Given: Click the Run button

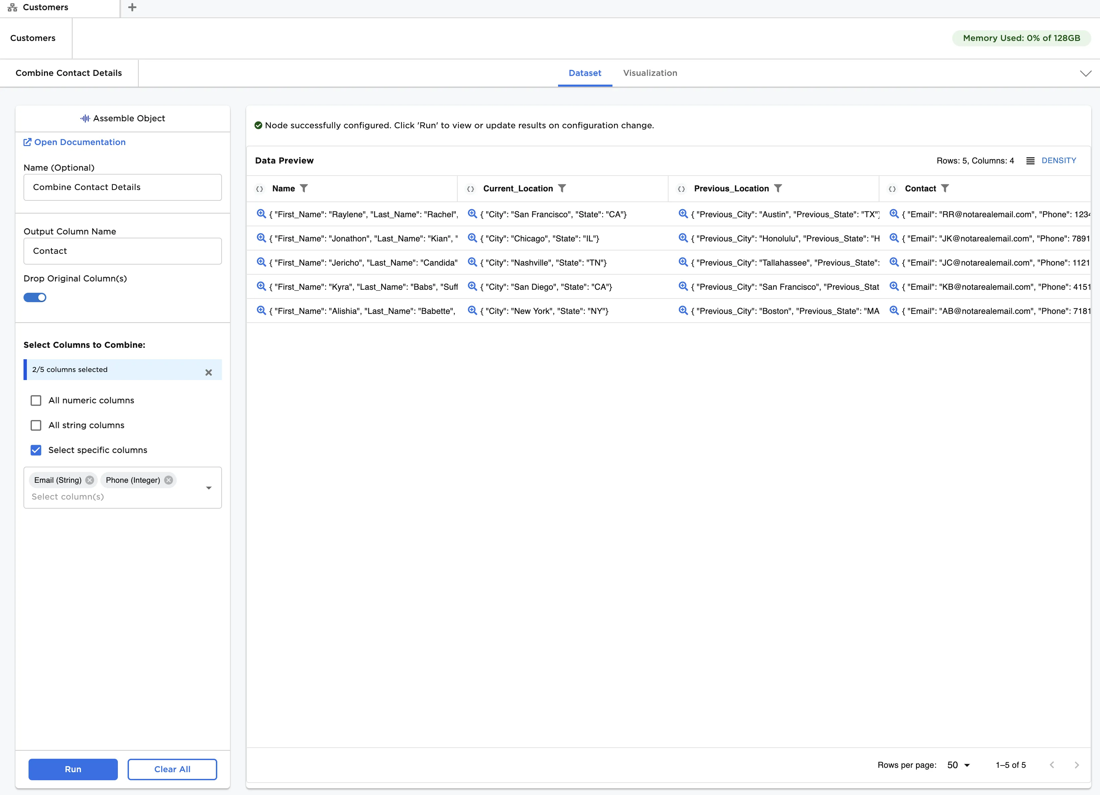Looking at the screenshot, I should click(x=73, y=769).
